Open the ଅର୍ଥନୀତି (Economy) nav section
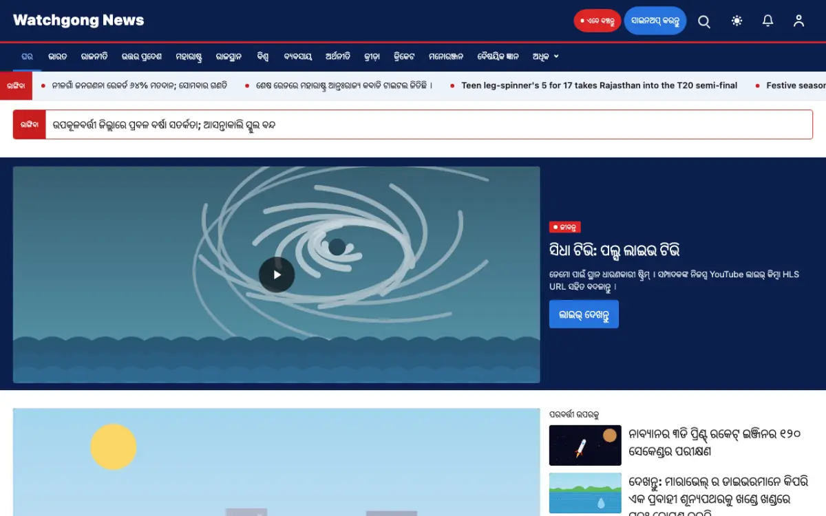826x516 pixels. [x=338, y=56]
